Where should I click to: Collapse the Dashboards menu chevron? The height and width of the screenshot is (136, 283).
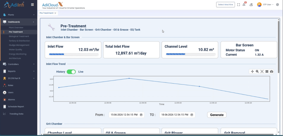(x=33, y=22)
